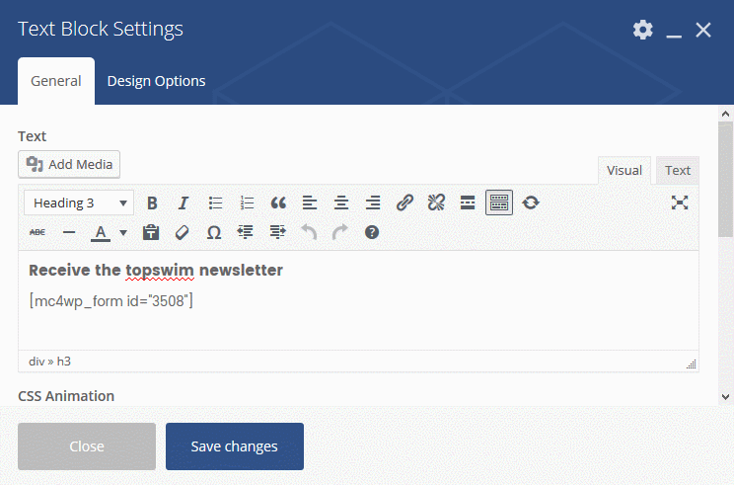Viewport: 734px width, 485px height.
Task: Click the Add Media button
Action: 69,164
